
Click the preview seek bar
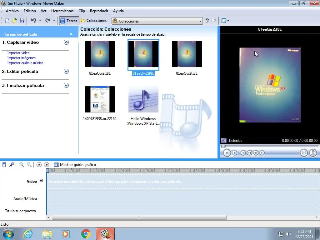coord(270,146)
